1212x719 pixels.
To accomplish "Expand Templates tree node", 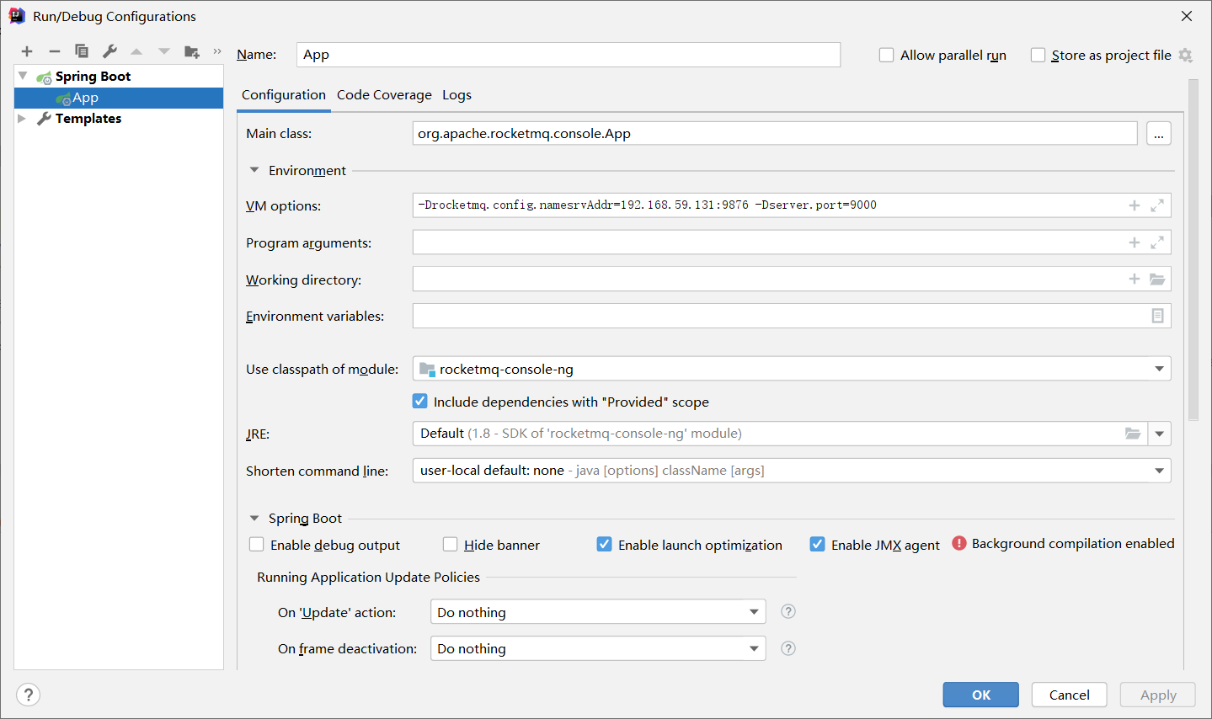I will [x=23, y=119].
